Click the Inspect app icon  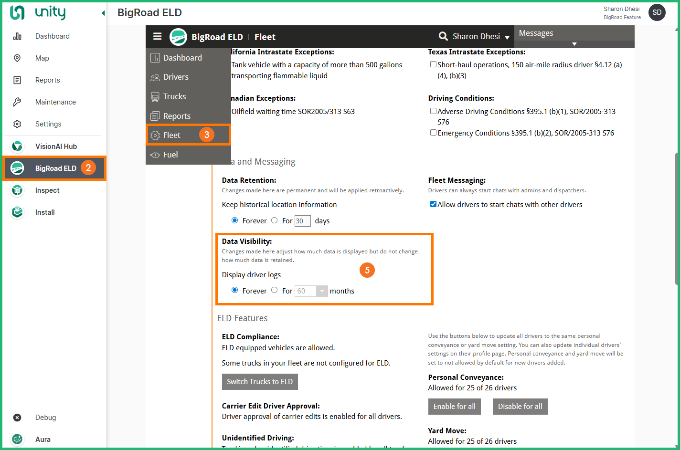tap(17, 190)
